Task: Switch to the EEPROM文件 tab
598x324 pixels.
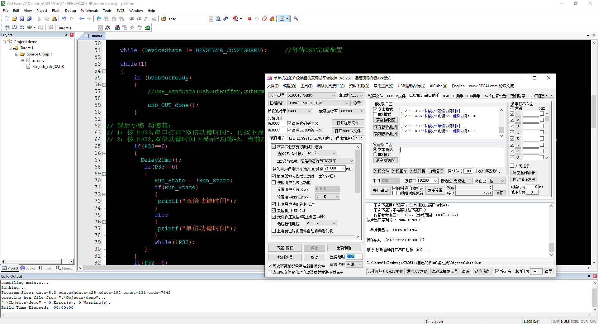Action: click(x=396, y=96)
